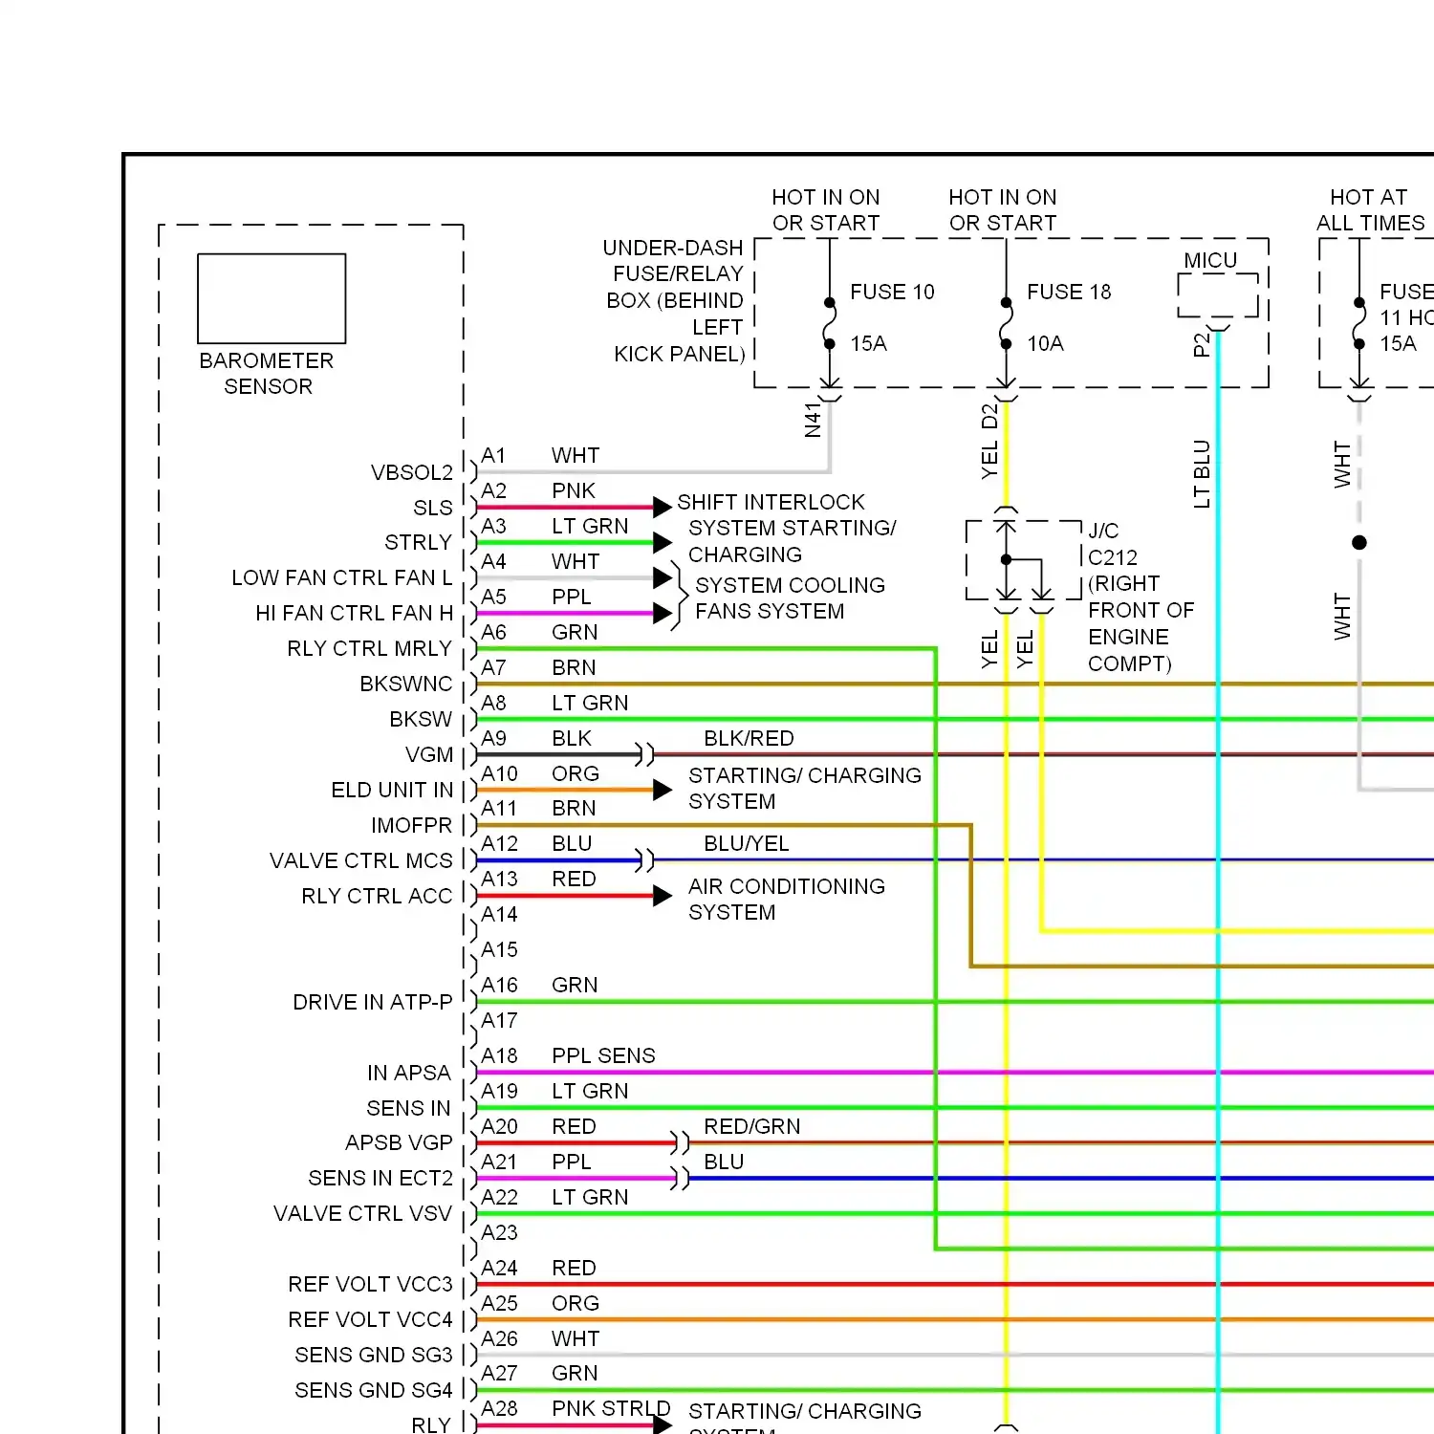Click the BLK/RED wire label
The image size is (1434, 1434).
click(749, 739)
